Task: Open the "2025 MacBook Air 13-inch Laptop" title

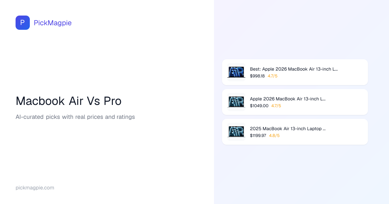Action: pyautogui.click(x=288, y=129)
